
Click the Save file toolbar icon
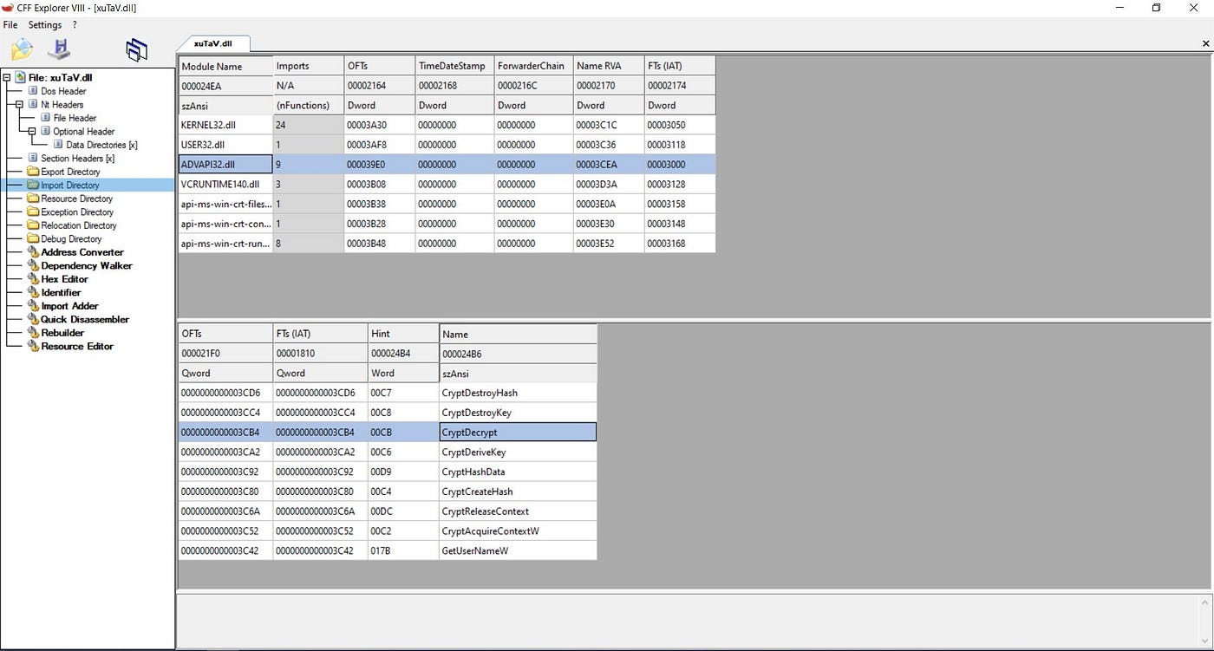pos(59,49)
